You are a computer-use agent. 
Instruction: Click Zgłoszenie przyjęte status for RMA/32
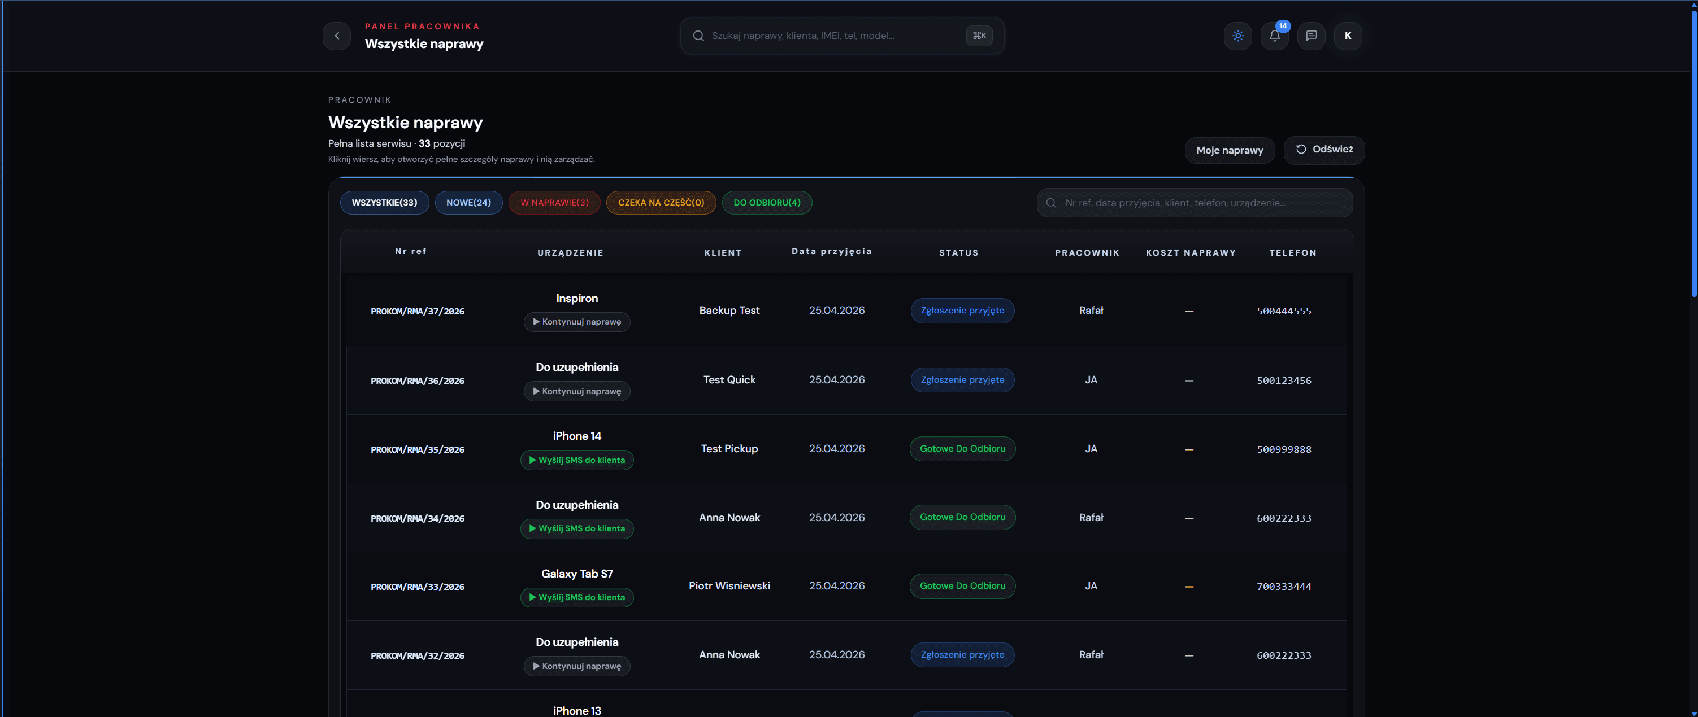[x=962, y=655]
